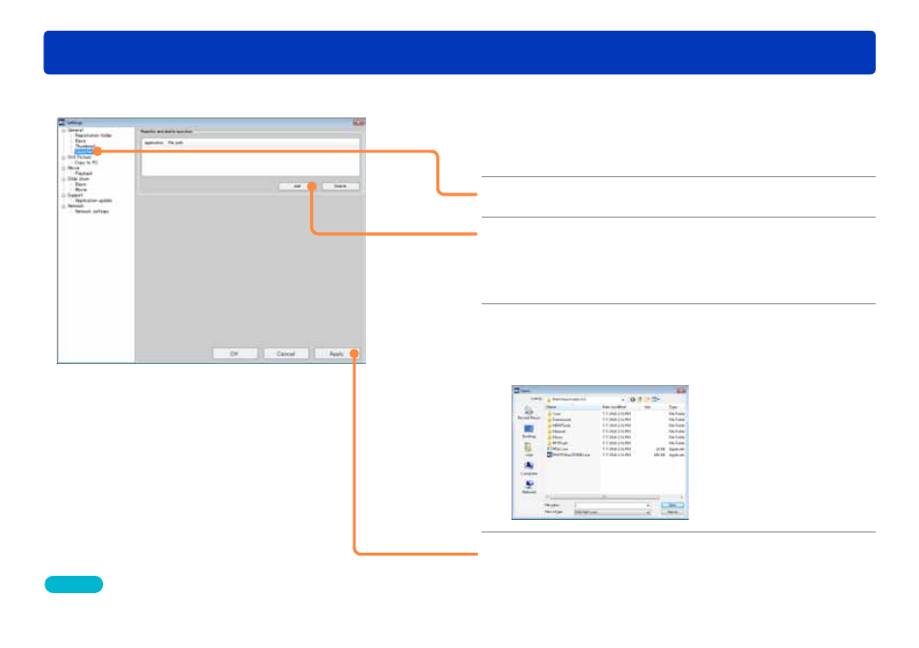This screenshot has height=648, width=919.
Task: Select Network settings in the tree
Action: click(x=92, y=212)
